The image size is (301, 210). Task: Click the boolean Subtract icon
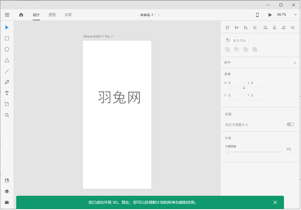tap(236, 50)
